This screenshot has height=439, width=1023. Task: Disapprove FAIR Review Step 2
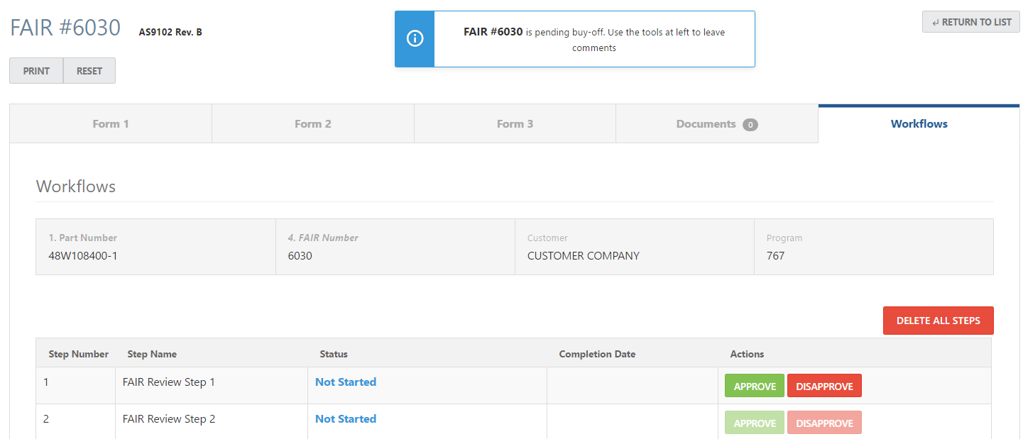pos(824,423)
